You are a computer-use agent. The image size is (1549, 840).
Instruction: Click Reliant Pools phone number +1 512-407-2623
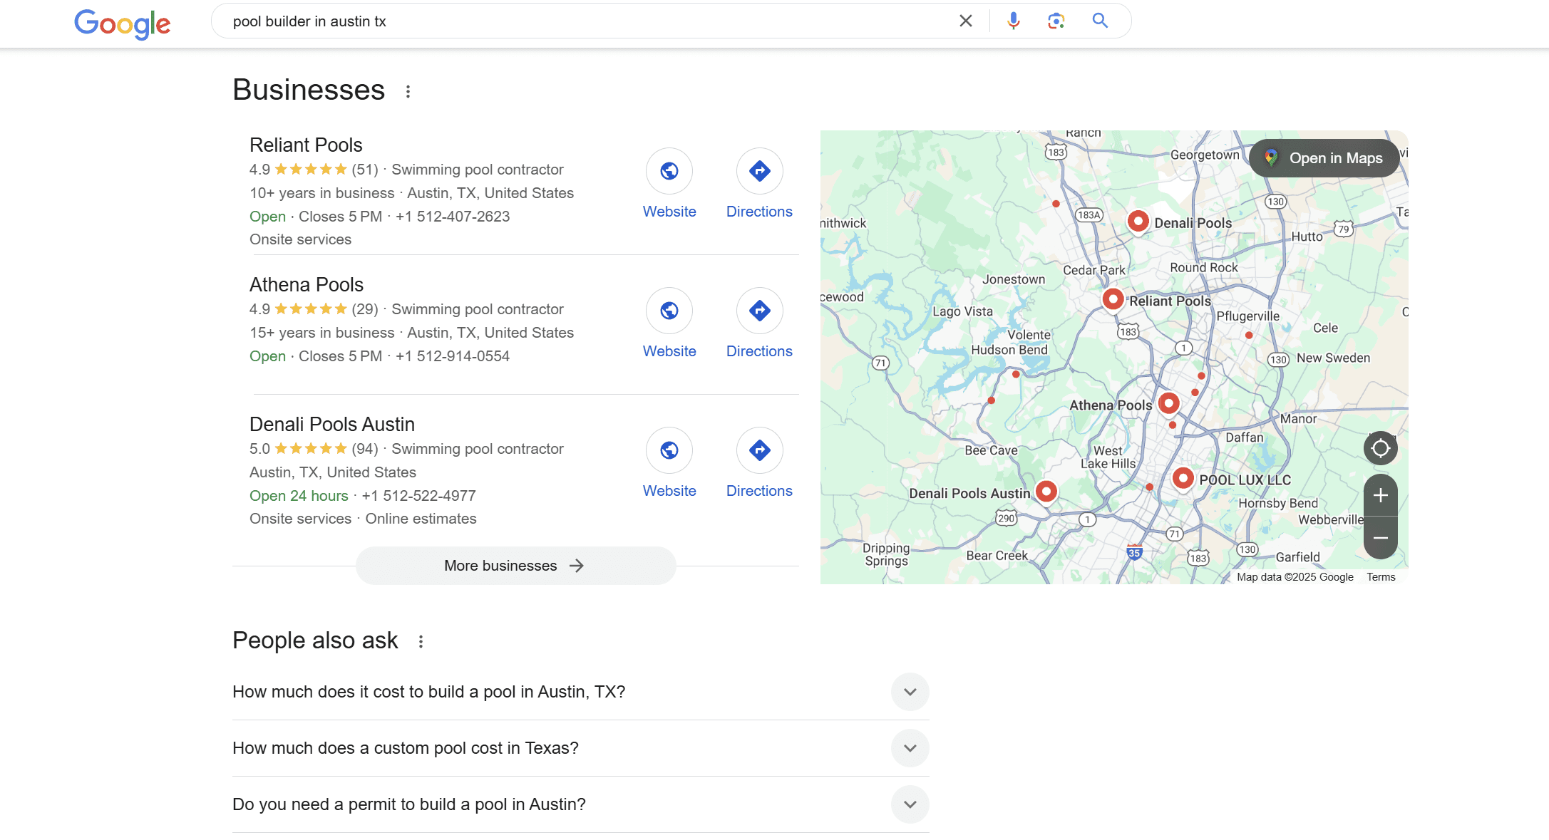(x=453, y=217)
